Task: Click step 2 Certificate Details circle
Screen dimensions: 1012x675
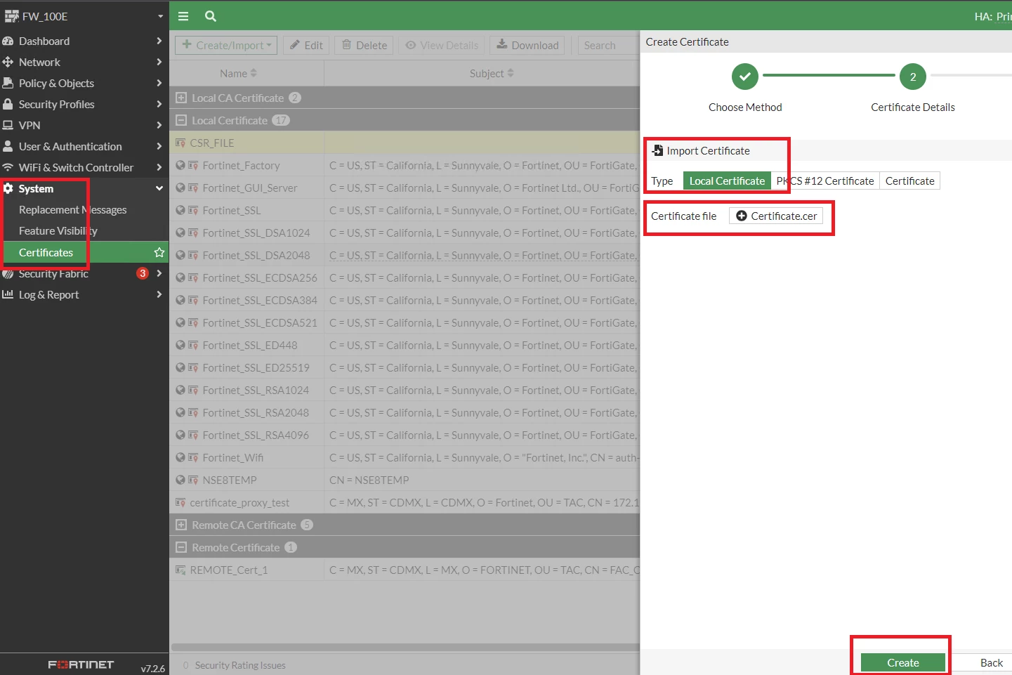Action: point(913,77)
